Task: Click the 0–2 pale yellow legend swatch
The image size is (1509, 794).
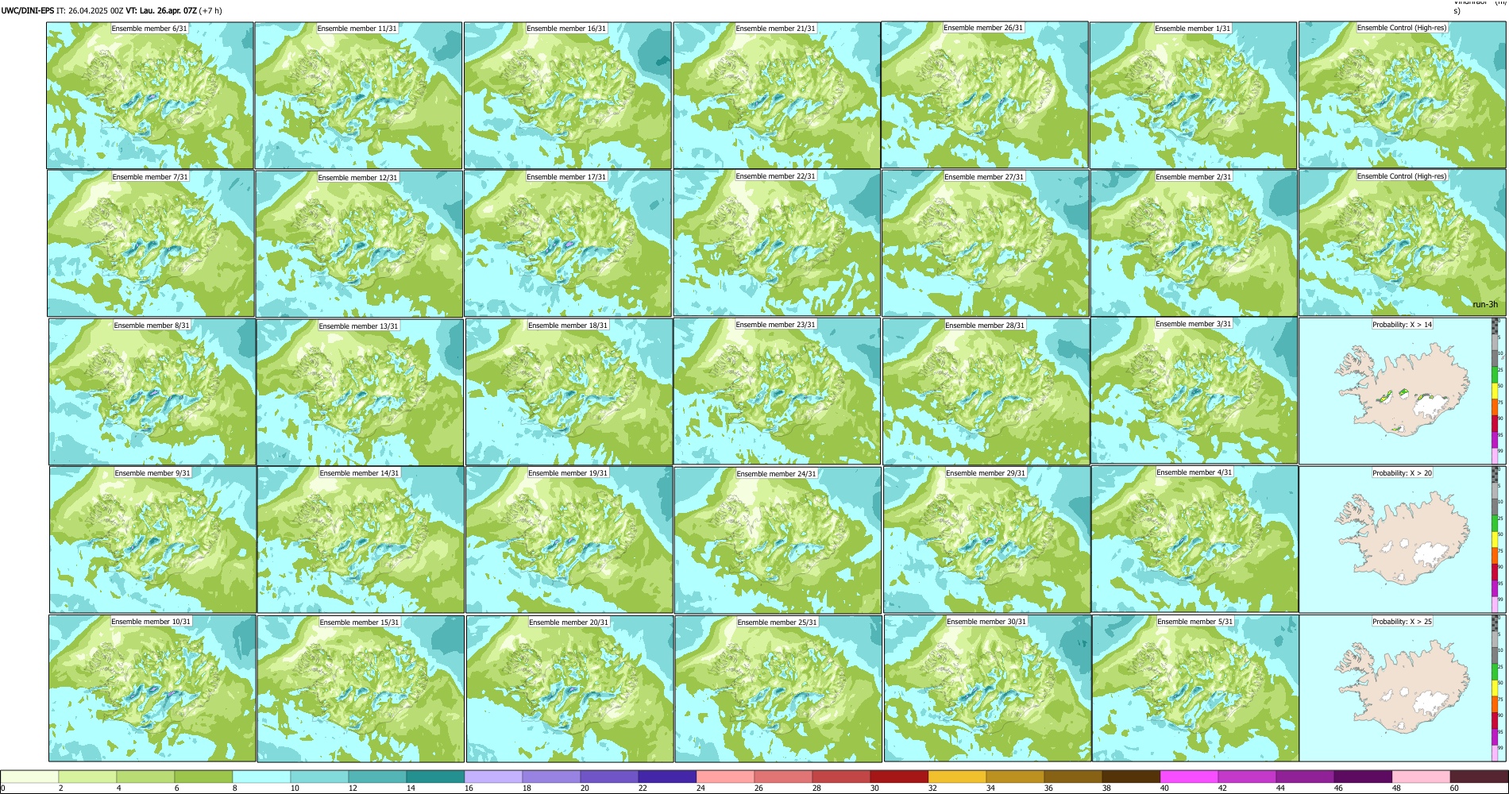Action: pyautogui.click(x=30, y=777)
